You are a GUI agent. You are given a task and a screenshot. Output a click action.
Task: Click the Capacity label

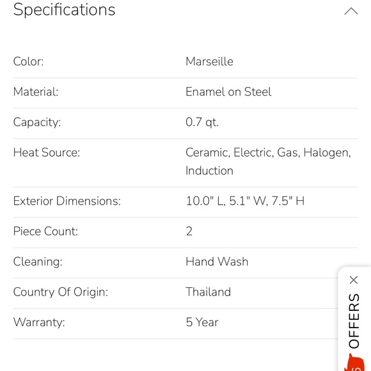click(x=37, y=122)
